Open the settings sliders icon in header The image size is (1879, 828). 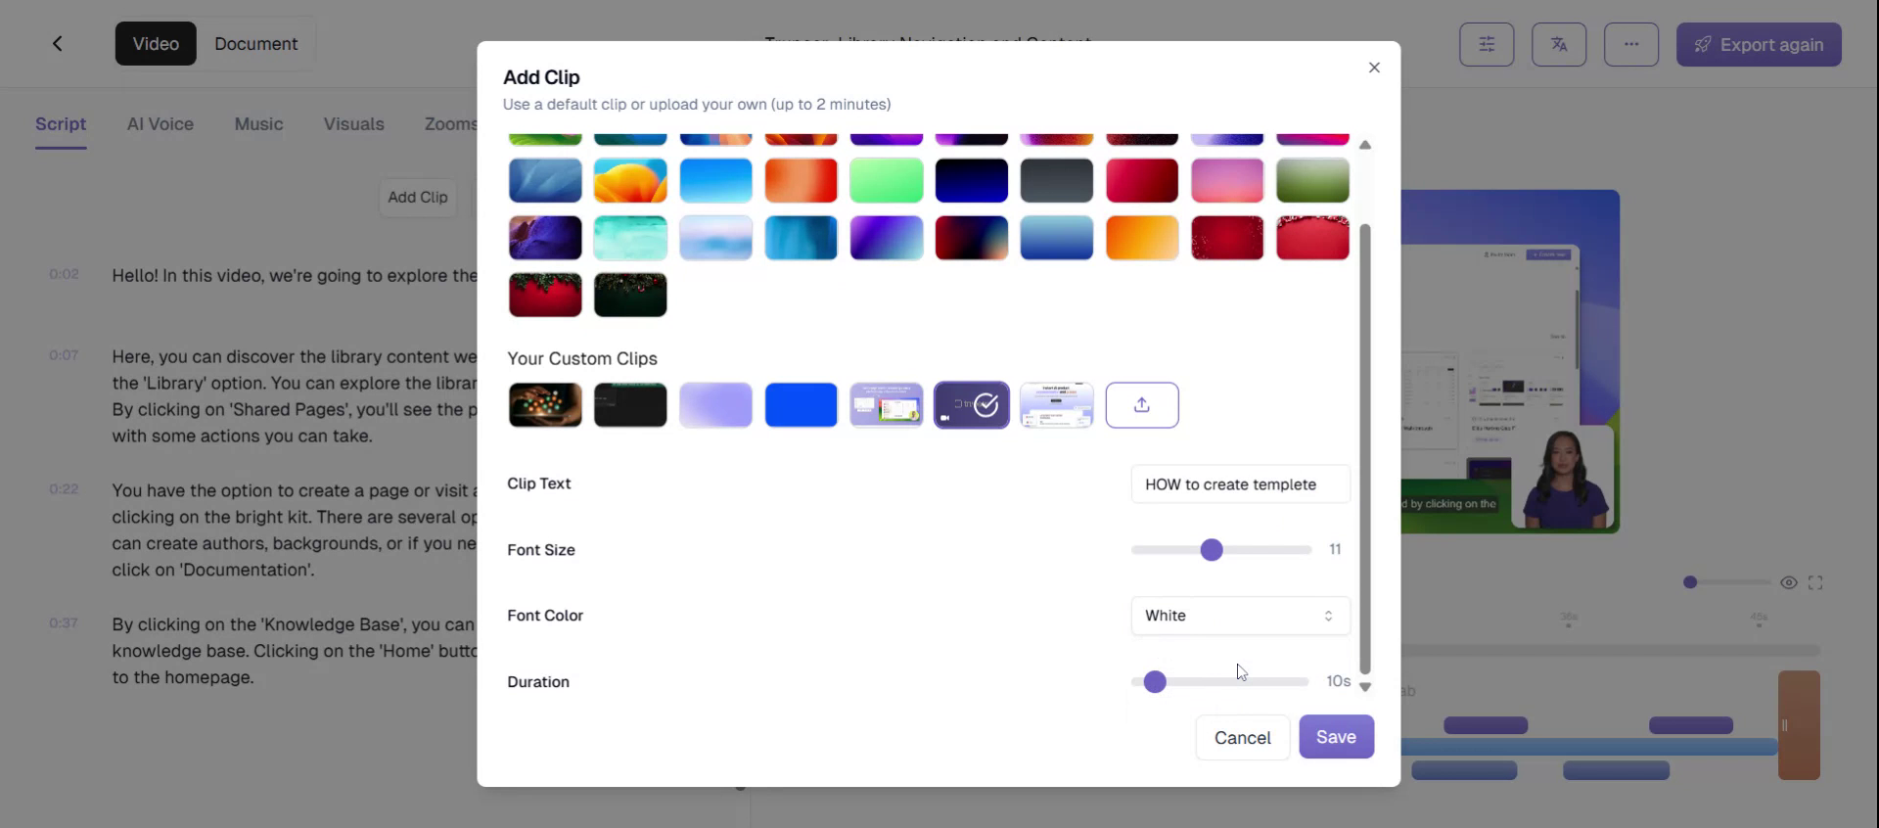pos(1487,44)
